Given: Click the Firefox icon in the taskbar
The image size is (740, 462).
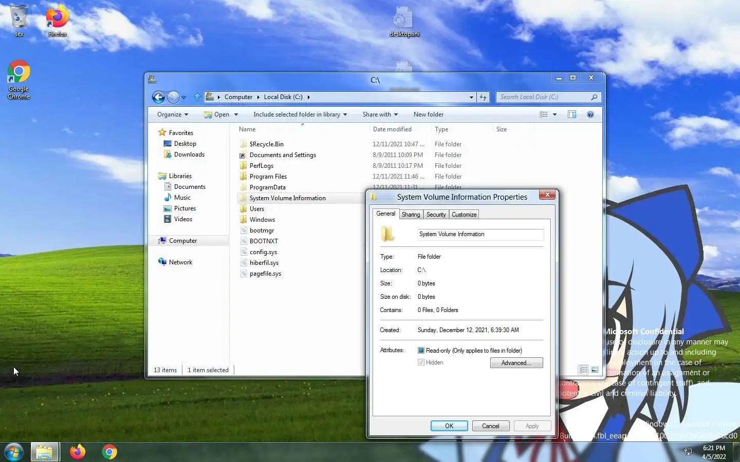Looking at the screenshot, I should point(78,452).
